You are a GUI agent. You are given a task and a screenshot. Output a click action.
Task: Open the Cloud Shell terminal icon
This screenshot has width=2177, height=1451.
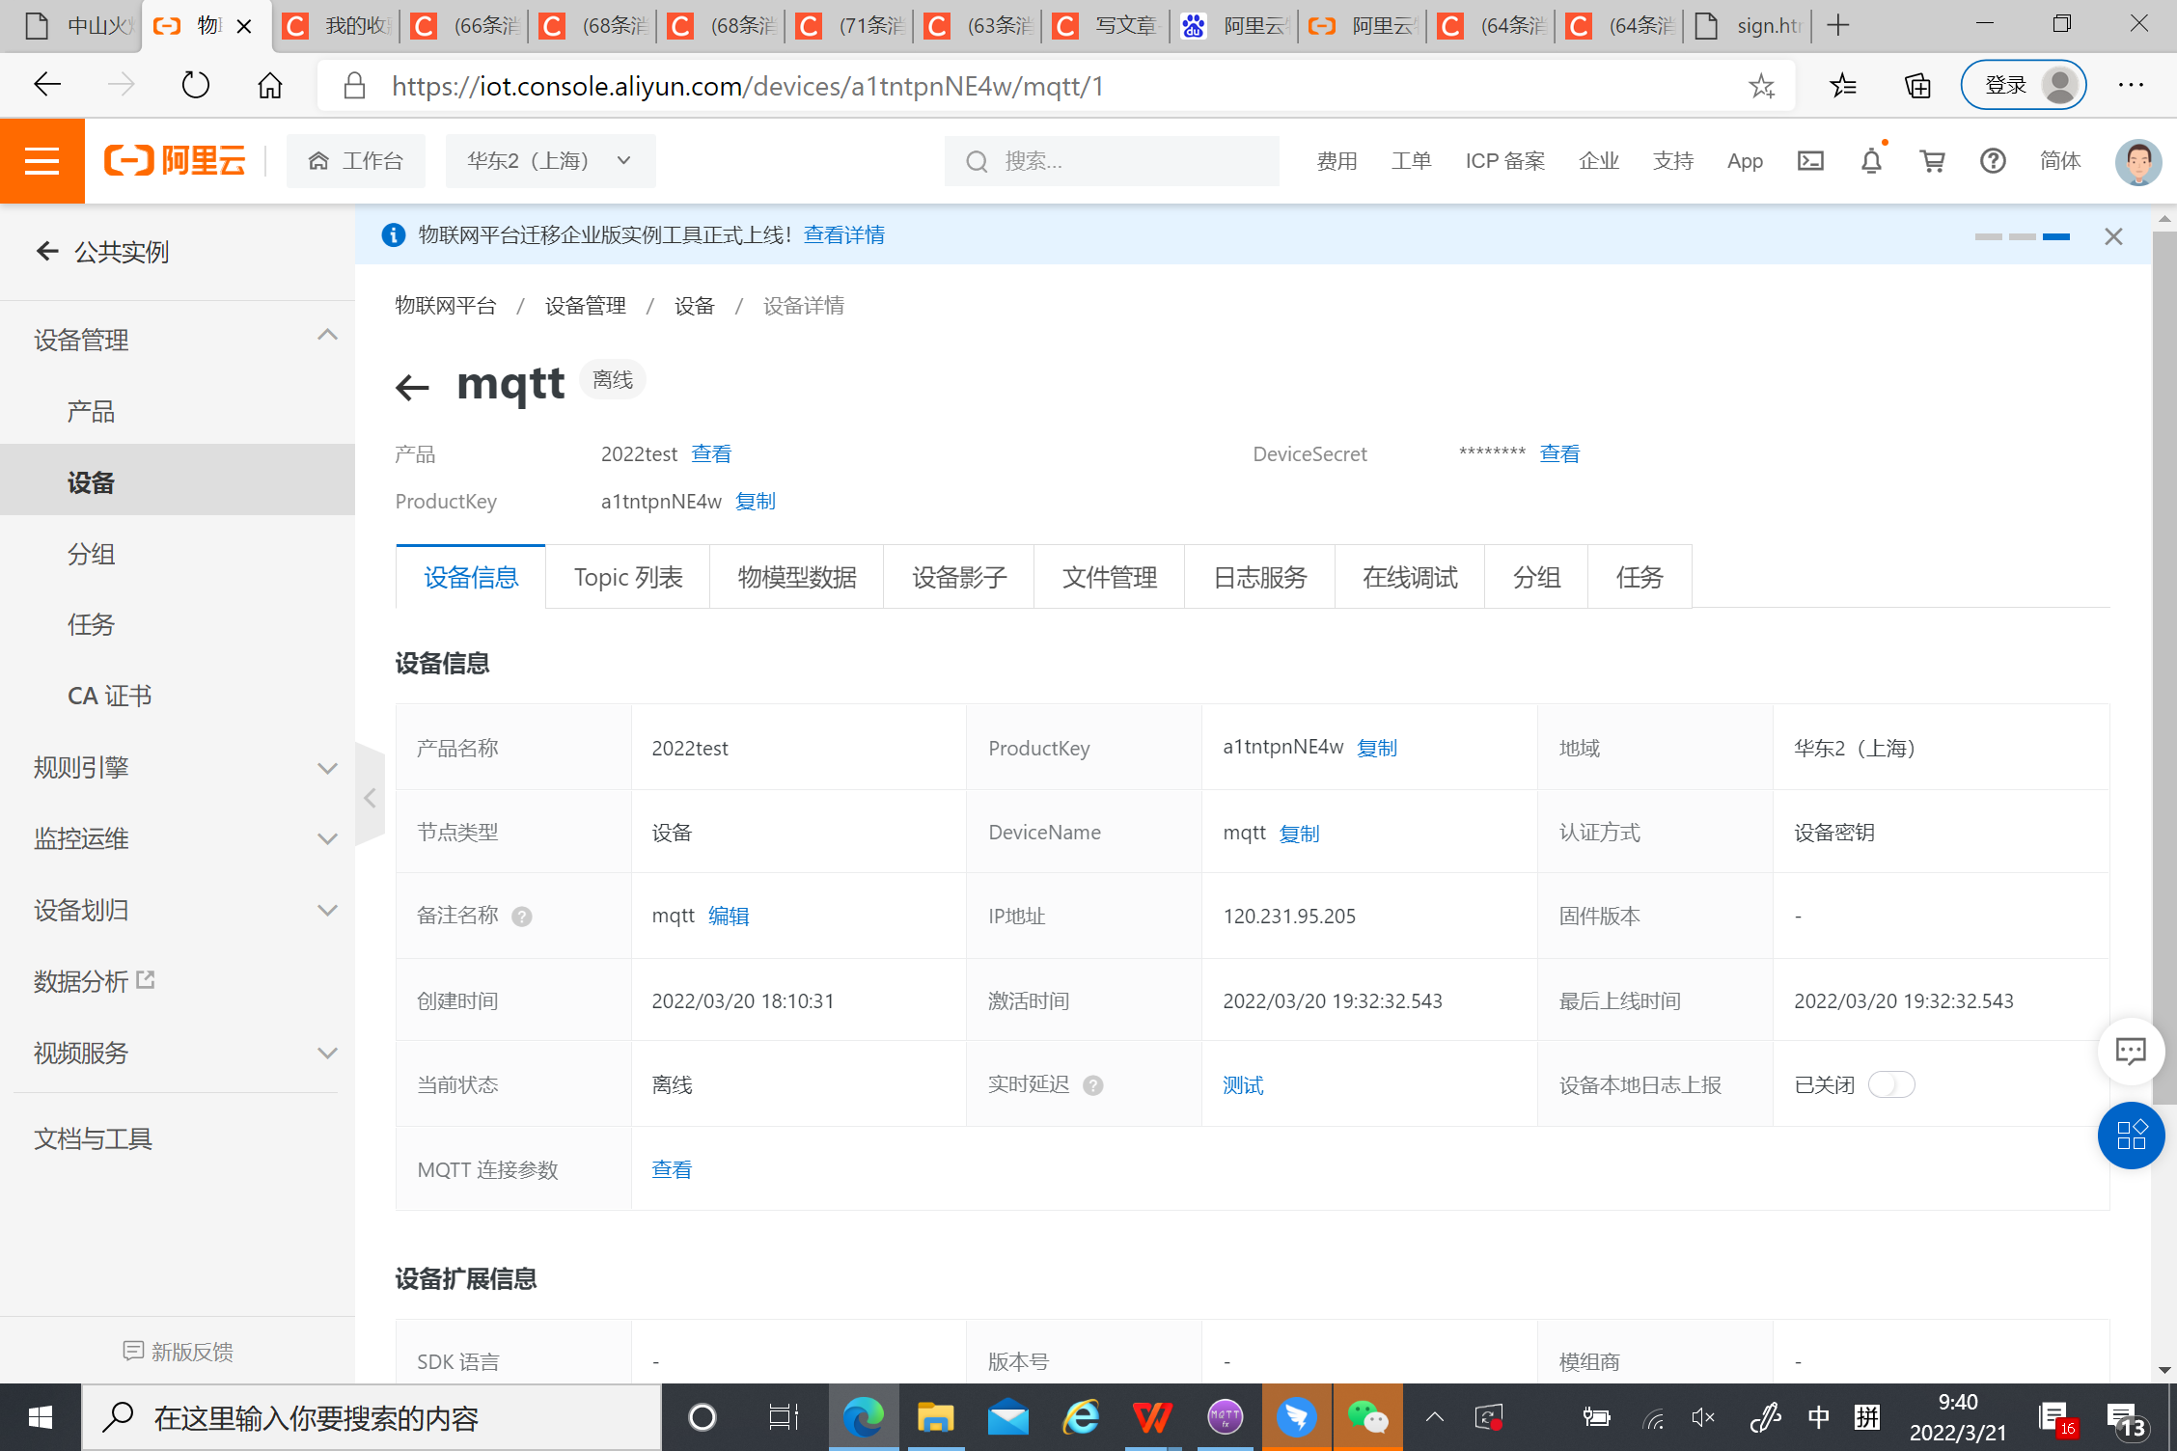click(x=1810, y=161)
